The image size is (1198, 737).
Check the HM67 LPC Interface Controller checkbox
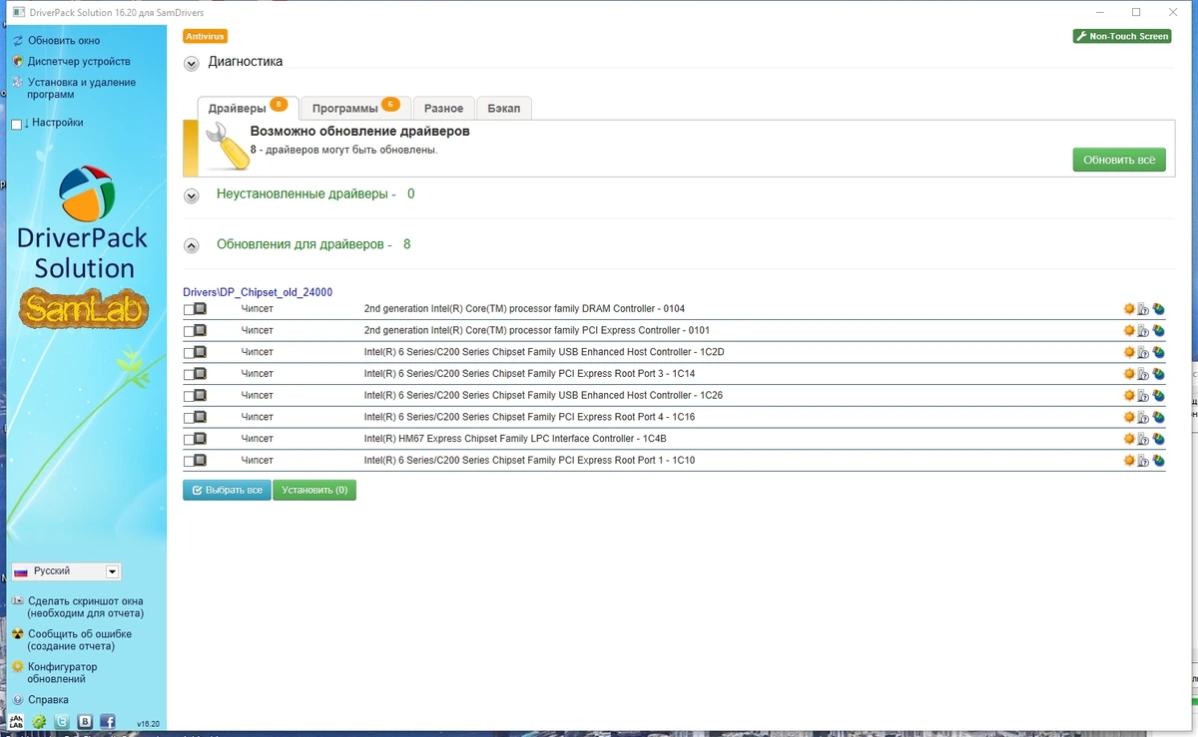189,439
